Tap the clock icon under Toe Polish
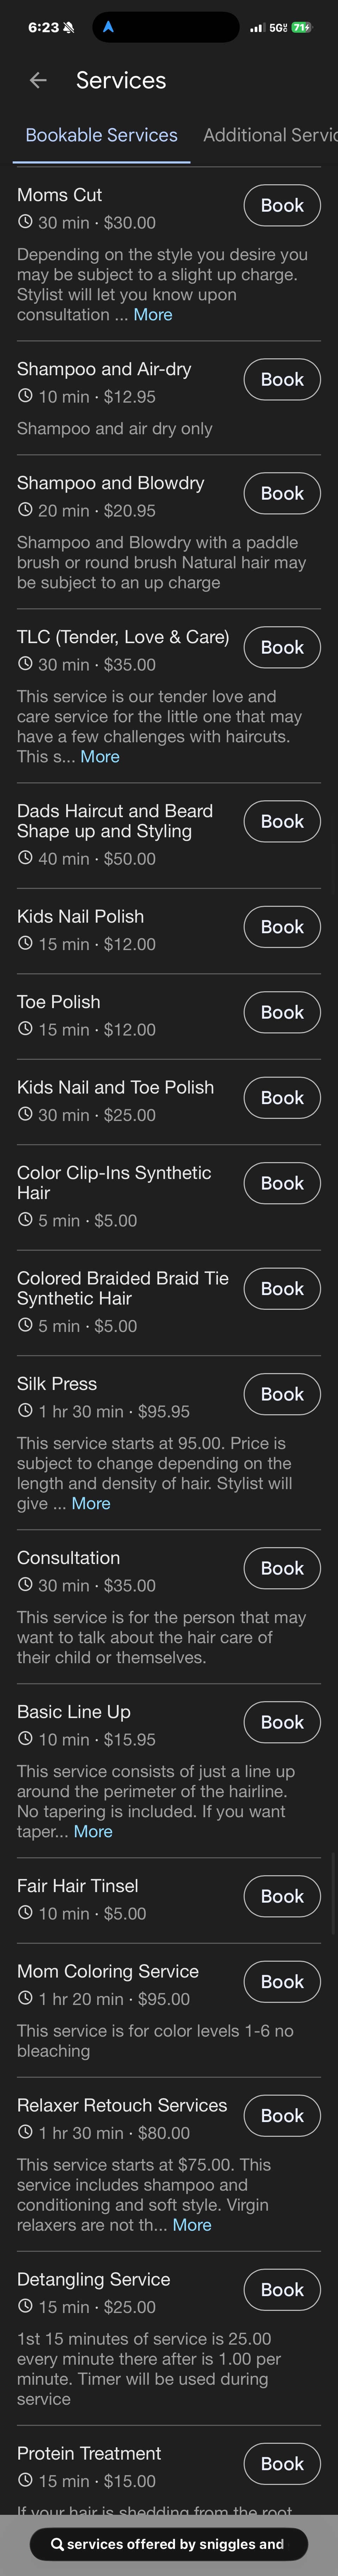 [25, 1029]
